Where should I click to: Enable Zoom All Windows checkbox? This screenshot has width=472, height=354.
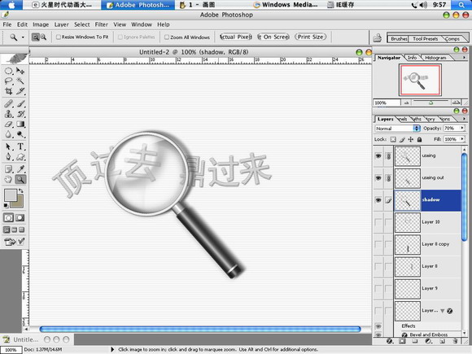coord(167,37)
